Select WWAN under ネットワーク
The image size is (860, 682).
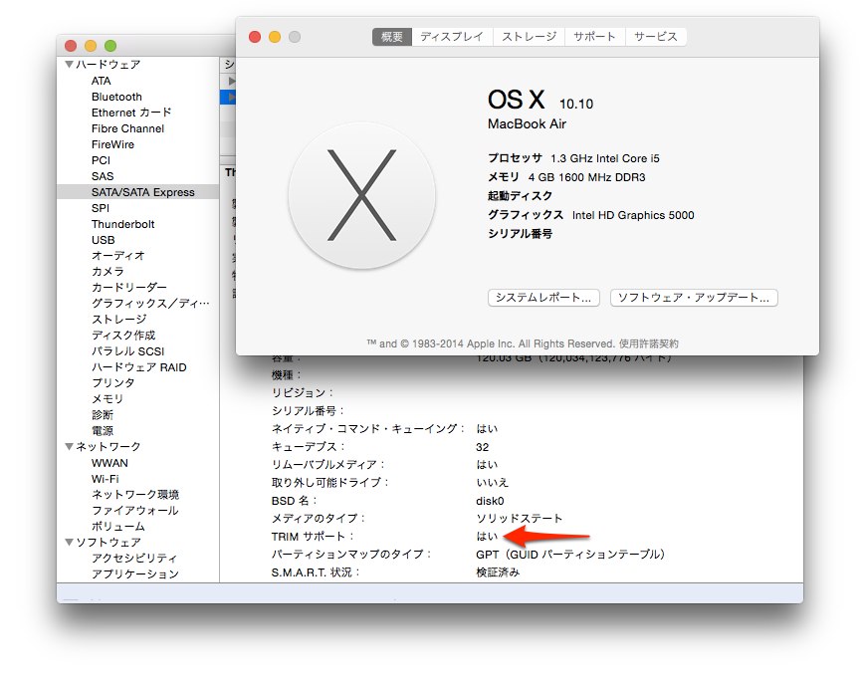click(x=109, y=463)
